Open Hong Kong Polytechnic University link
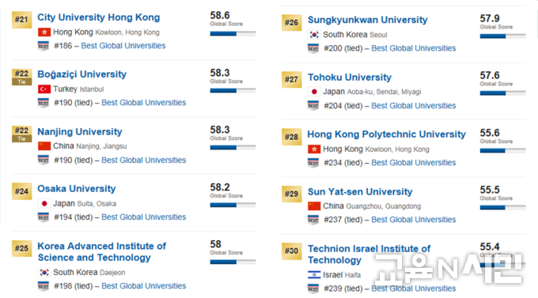 tap(386, 134)
